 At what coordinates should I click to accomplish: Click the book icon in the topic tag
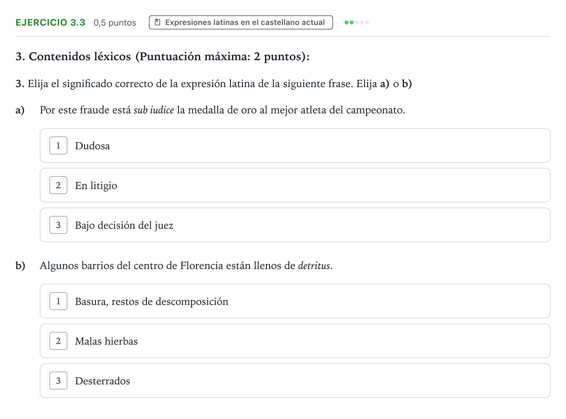click(158, 22)
